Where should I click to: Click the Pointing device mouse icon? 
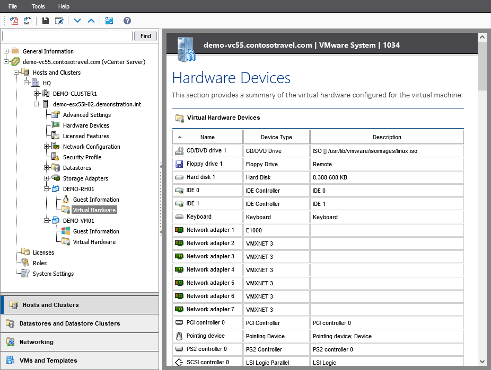point(179,336)
